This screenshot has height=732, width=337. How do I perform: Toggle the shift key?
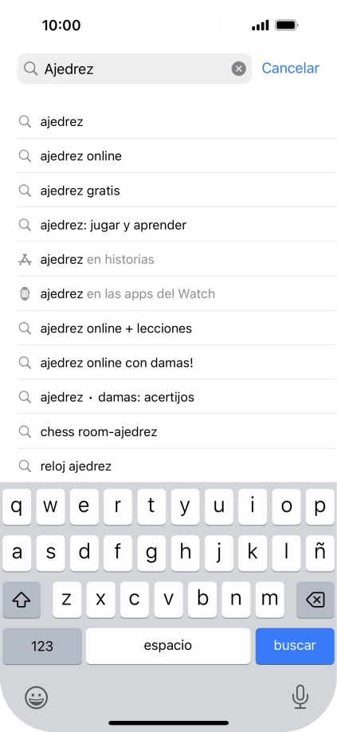22,600
